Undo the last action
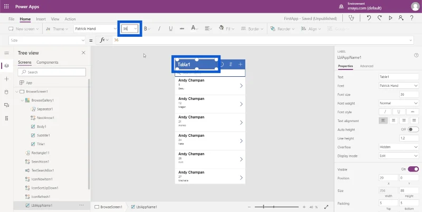 click(x=369, y=18)
